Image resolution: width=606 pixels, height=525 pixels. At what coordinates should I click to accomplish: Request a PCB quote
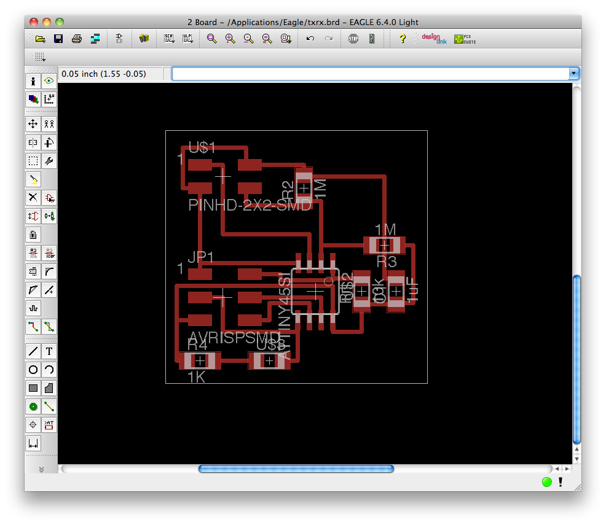(465, 39)
